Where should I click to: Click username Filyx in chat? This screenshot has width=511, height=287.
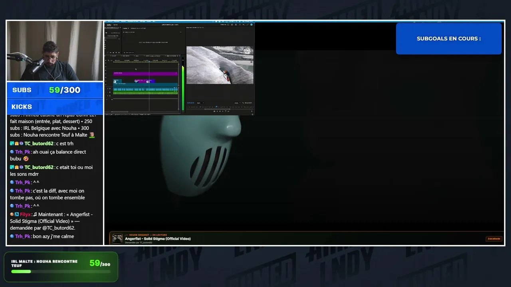(x=25, y=214)
